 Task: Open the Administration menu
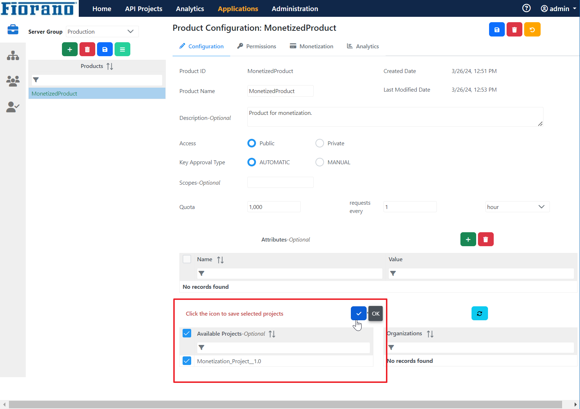point(295,9)
